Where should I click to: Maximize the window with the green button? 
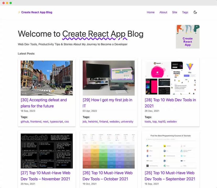point(11,3)
